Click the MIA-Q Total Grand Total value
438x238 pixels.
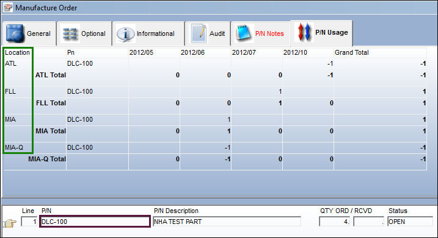(423, 159)
